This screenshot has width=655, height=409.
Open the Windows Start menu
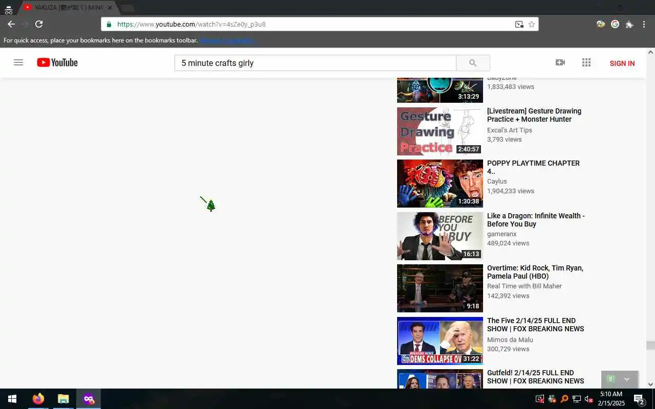point(12,399)
